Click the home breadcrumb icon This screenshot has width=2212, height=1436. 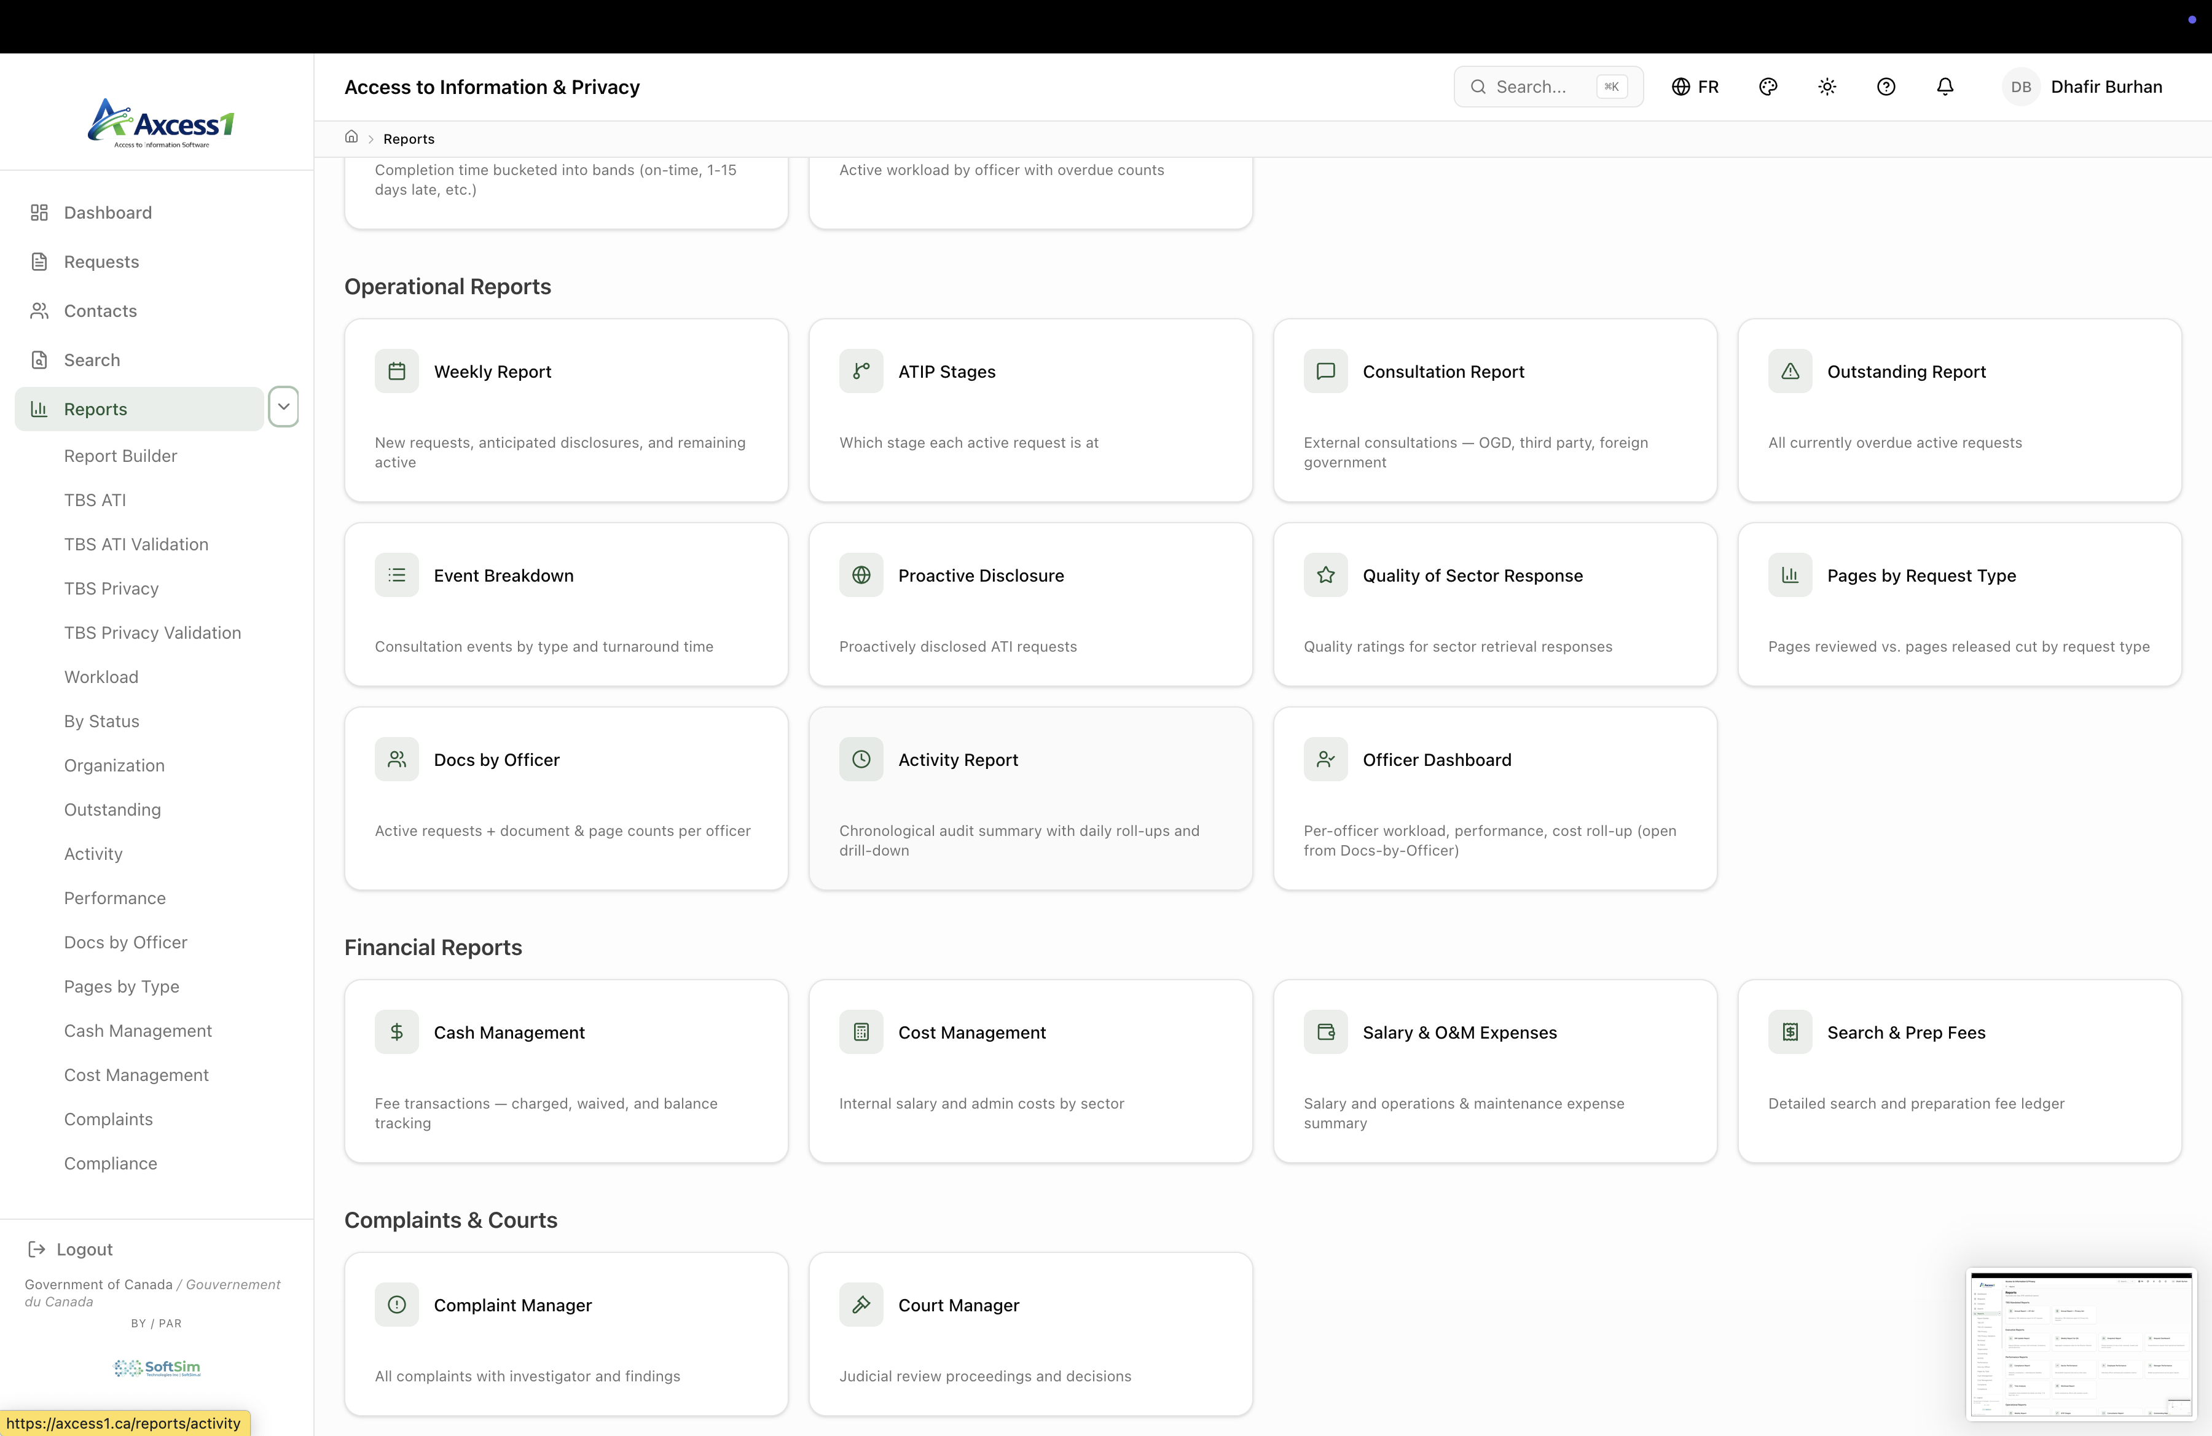[351, 138]
